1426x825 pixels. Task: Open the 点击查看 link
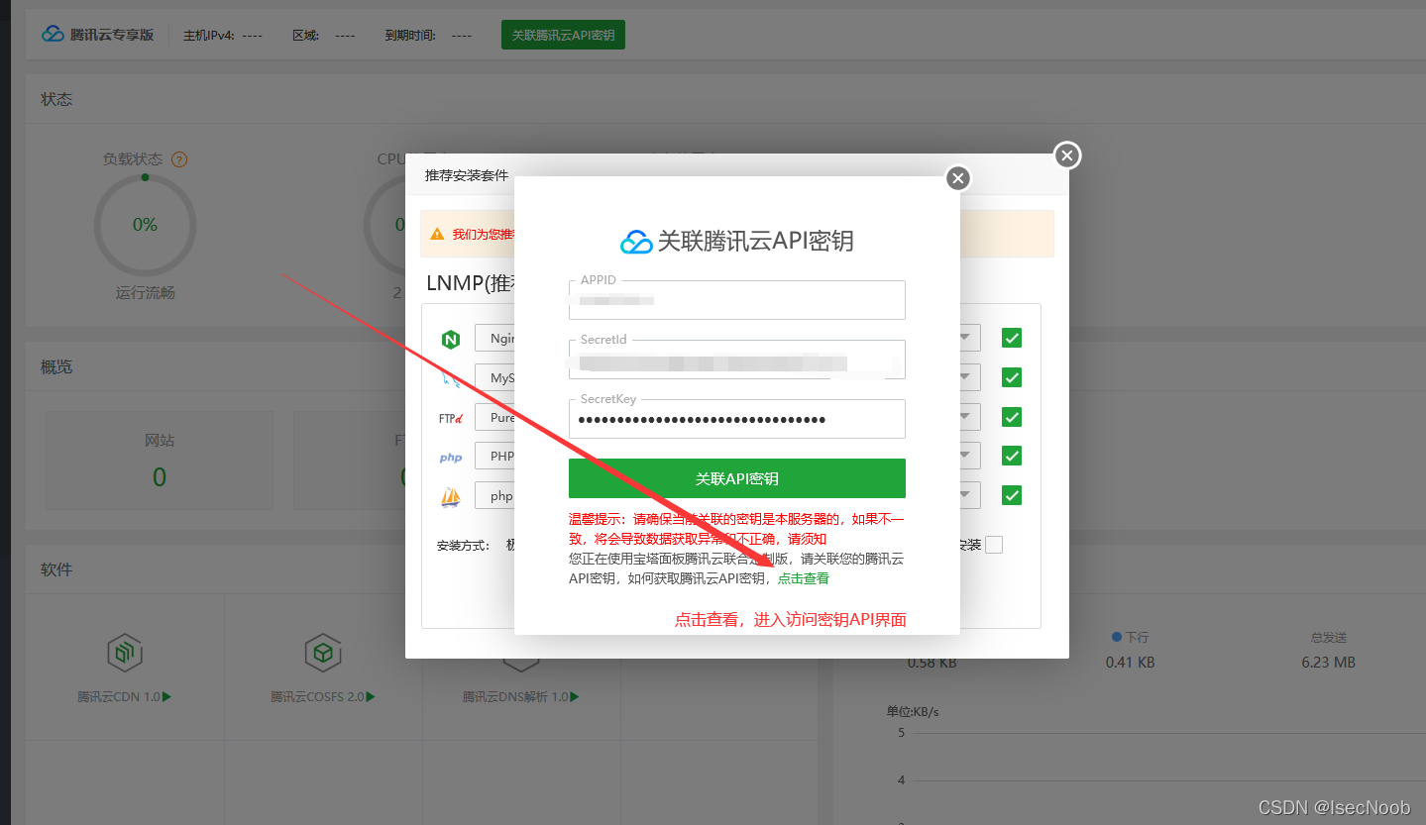pos(804,578)
